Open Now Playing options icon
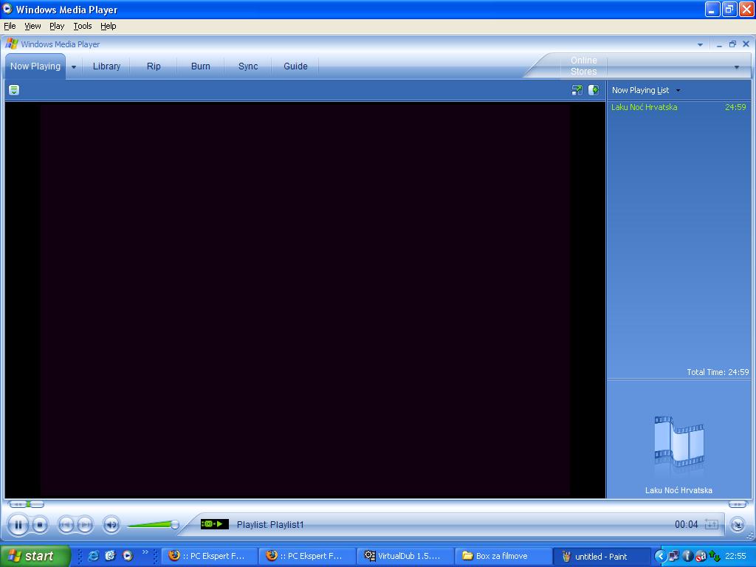Image resolution: width=756 pixels, height=567 pixels. click(13, 90)
